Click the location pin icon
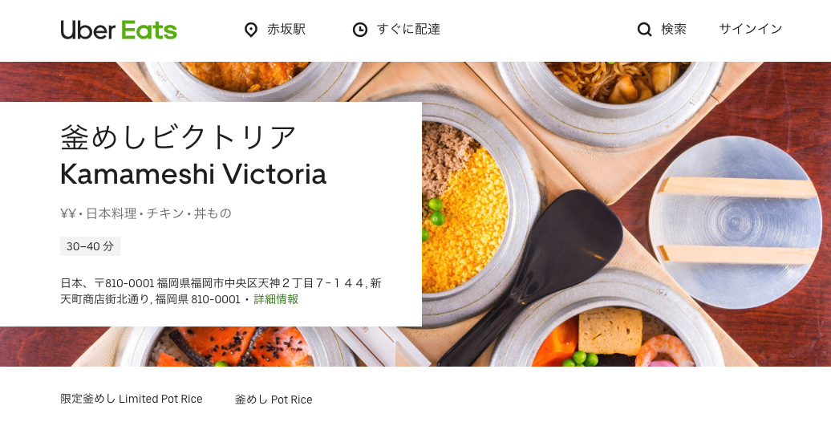This screenshot has height=430, width=831. click(x=251, y=30)
